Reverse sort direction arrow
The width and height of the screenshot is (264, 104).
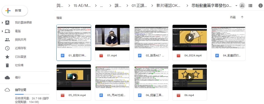tap(242, 17)
